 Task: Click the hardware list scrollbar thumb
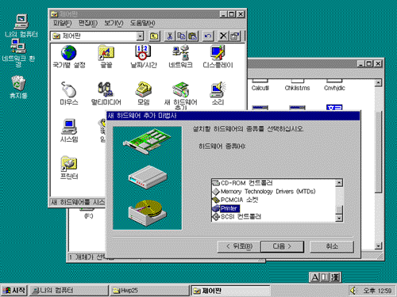pyautogui.click(x=339, y=209)
